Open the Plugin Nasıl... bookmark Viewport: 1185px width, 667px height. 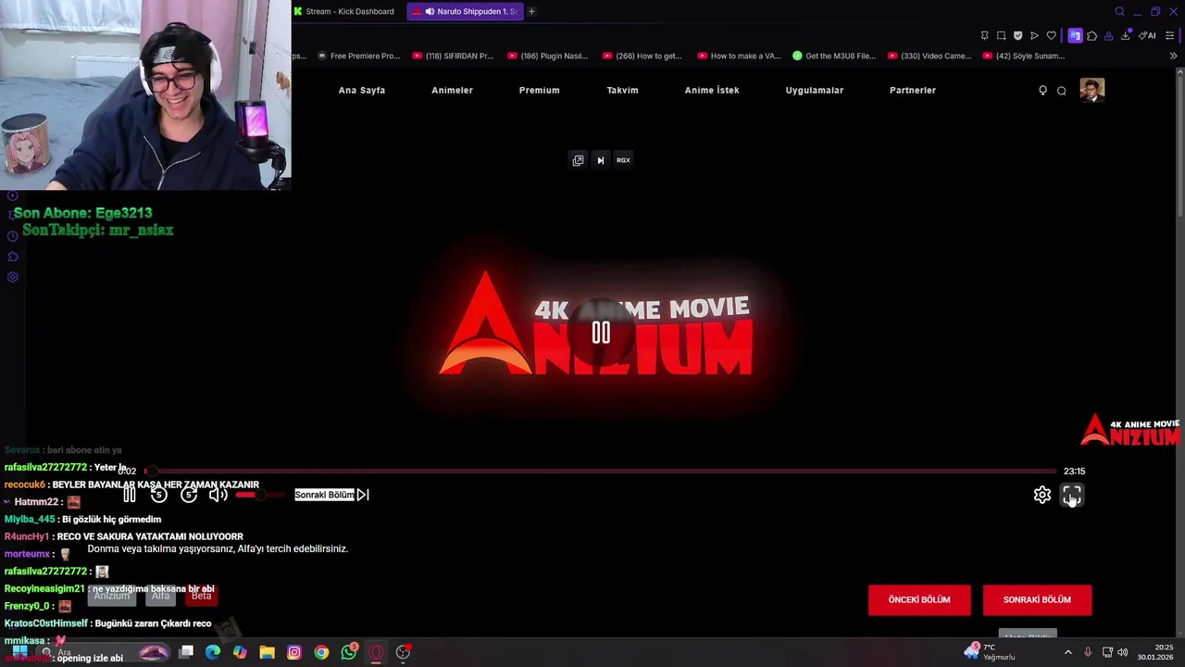pyautogui.click(x=548, y=56)
